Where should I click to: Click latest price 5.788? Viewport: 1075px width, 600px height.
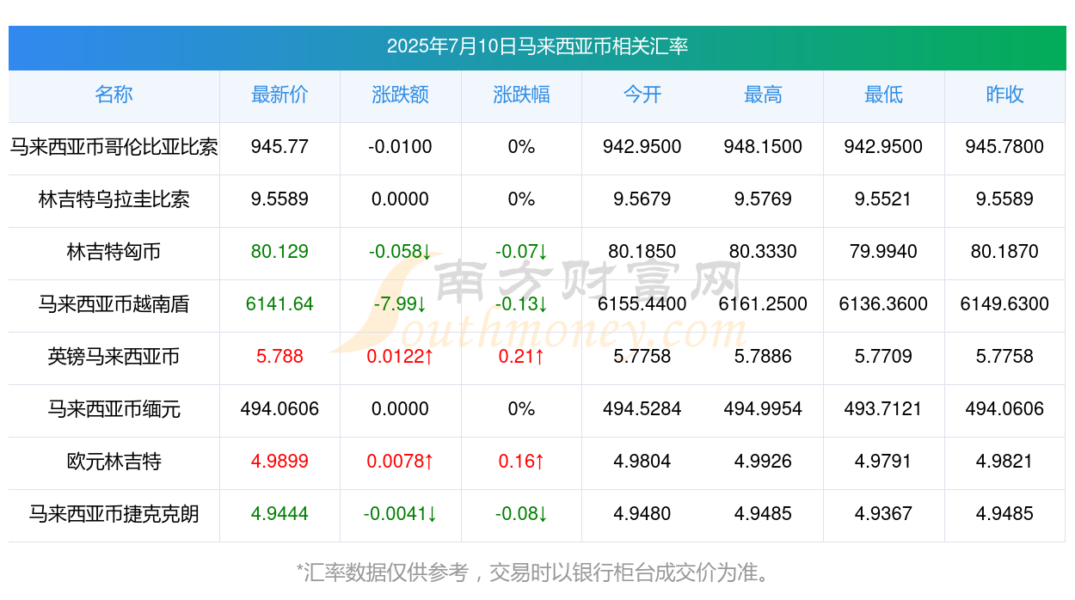click(279, 357)
